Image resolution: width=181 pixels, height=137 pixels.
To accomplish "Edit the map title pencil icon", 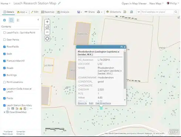I will click(59, 3).
